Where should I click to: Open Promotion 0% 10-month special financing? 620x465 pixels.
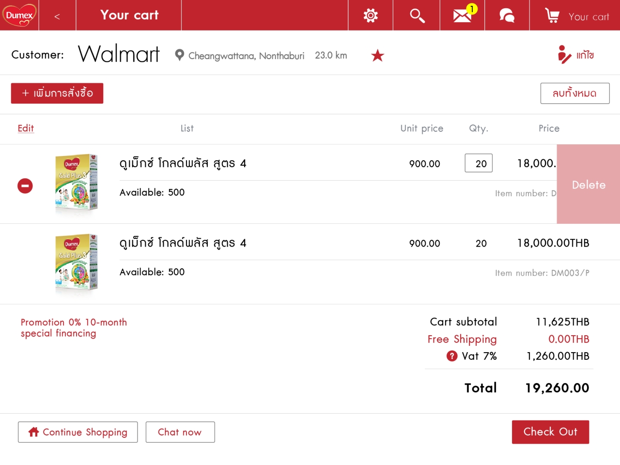74,328
